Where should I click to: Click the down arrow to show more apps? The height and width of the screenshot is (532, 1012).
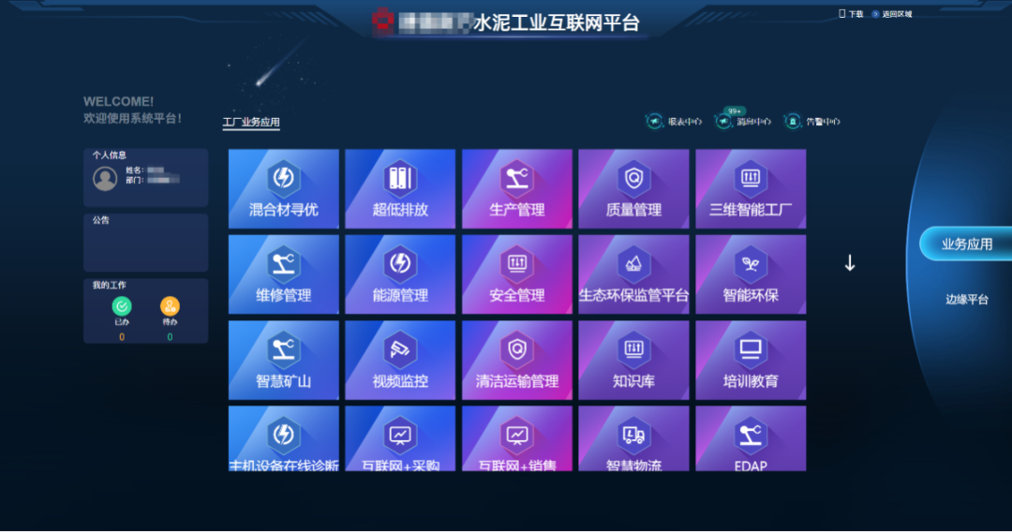coord(850,263)
